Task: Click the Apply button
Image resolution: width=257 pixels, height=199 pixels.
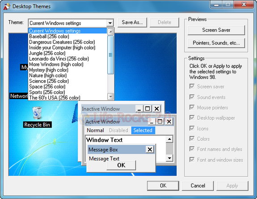Action: [232, 186]
